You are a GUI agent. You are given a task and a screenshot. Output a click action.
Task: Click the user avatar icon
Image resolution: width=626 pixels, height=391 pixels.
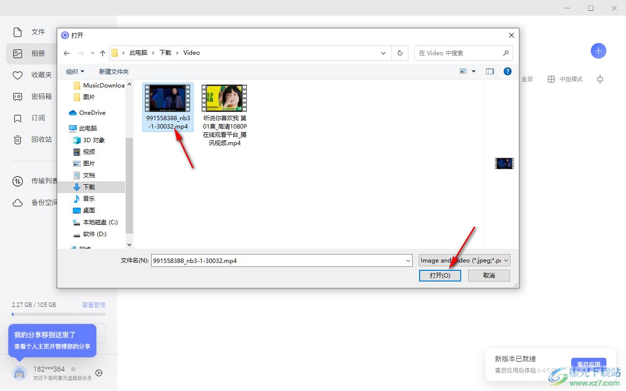coord(19,373)
